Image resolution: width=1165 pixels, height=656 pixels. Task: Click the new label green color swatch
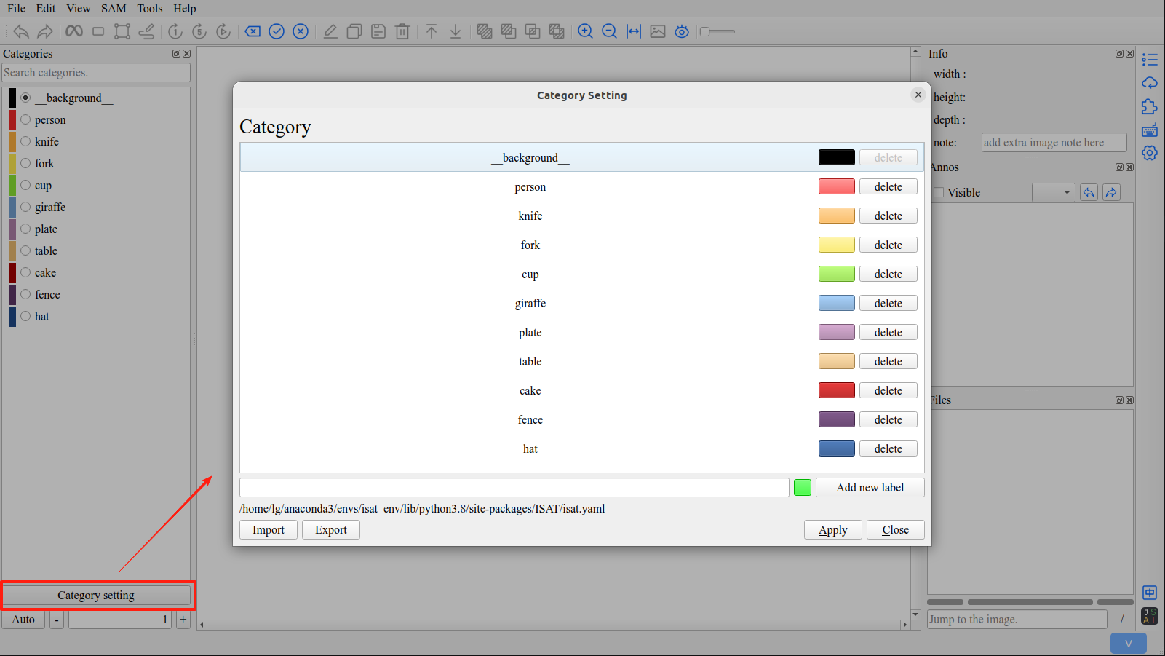(802, 487)
